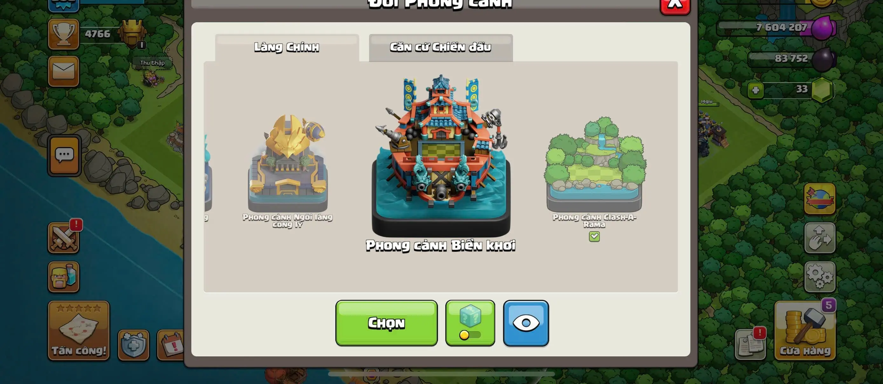Tap the Tấn công! attack button
The height and width of the screenshot is (384, 883).
[79, 331]
